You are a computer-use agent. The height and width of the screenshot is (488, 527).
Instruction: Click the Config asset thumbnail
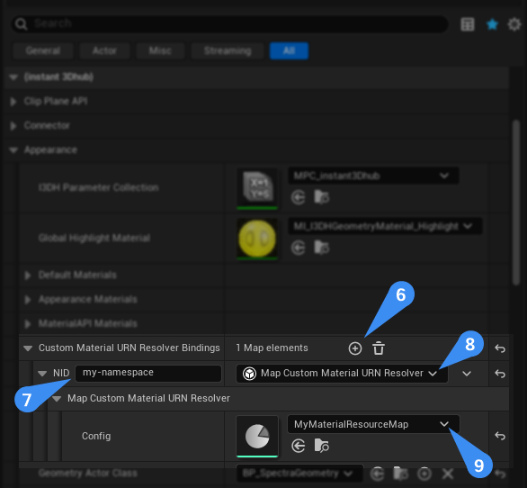tap(257, 437)
